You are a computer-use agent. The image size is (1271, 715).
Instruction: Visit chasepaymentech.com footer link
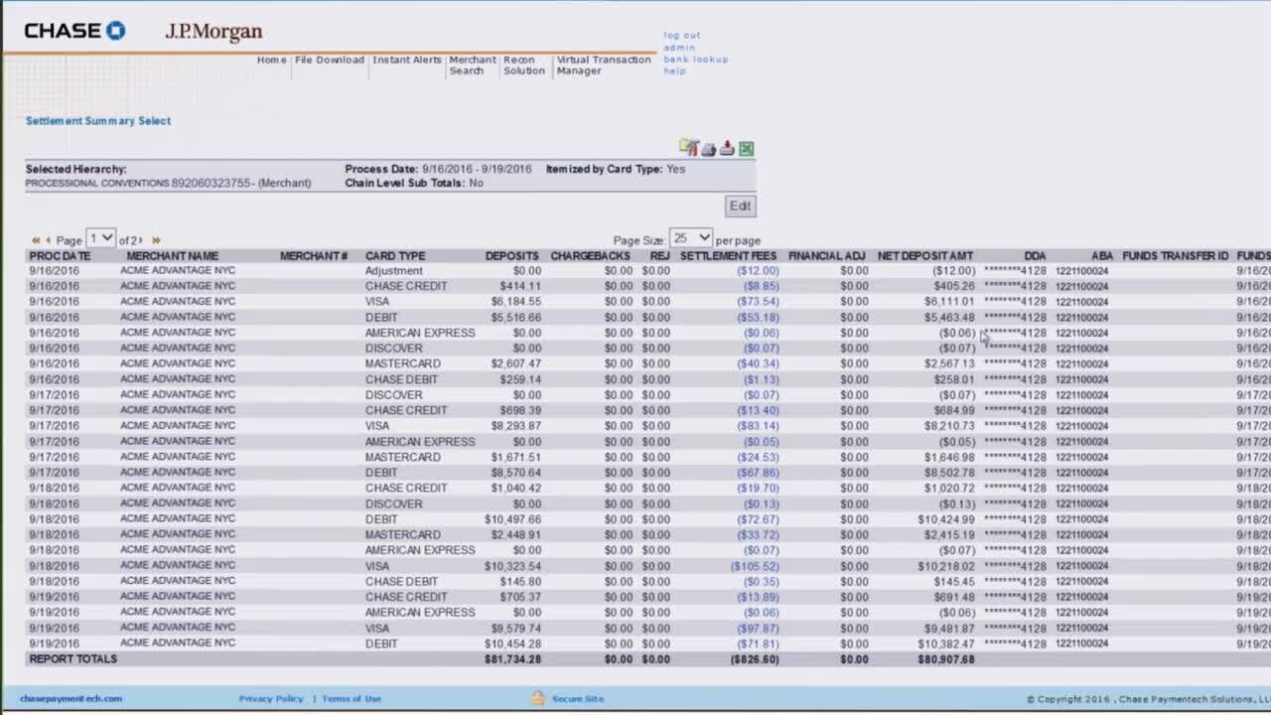tap(71, 698)
